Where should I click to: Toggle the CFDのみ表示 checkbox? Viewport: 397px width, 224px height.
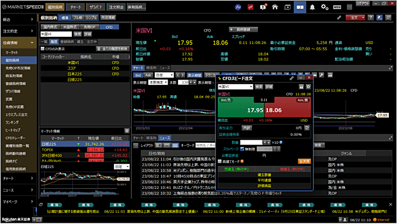(43, 49)
